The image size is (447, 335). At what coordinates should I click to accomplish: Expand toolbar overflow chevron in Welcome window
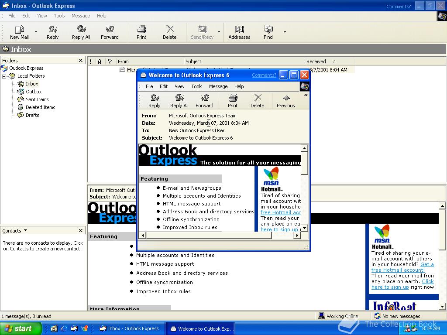click(306, 95)
